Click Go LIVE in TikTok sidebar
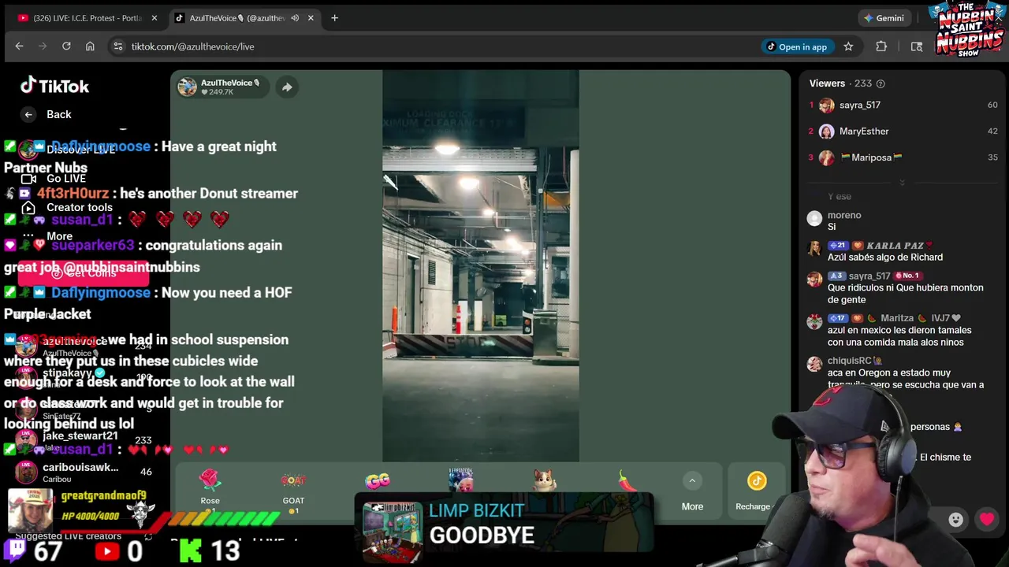 point(66,179)
